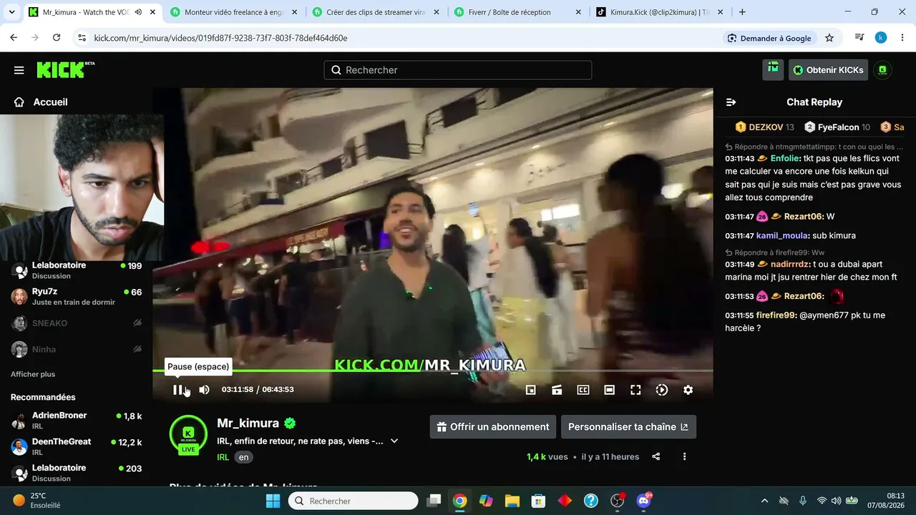Image resolution: width=916 pixels, height=515 pixels.
Task: Open playback speed control
Action: click(662, 390)
